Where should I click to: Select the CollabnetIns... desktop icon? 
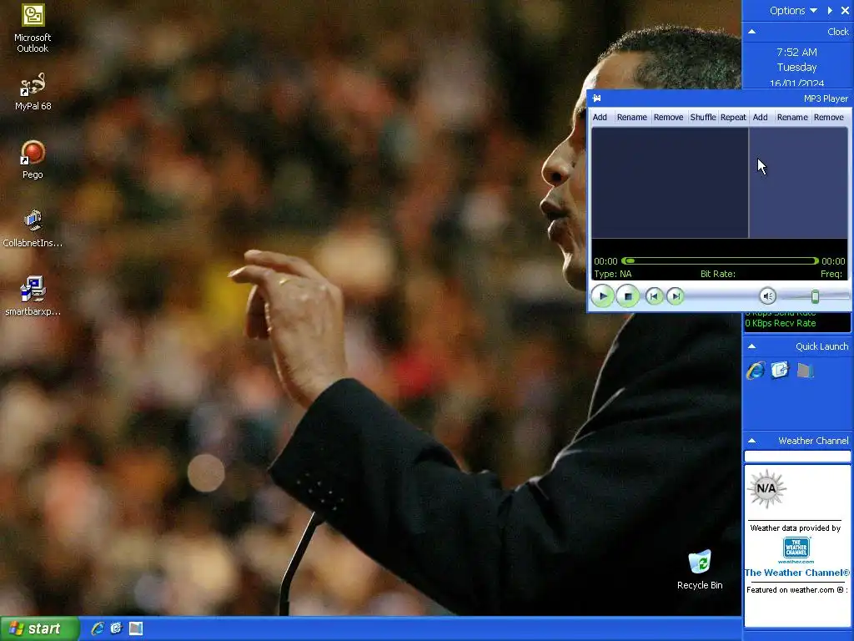click(x=33, y=229)
